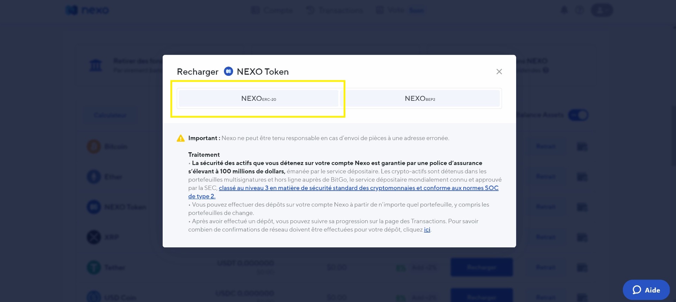The image size is (676, 302).
Task: Open the Aide chat button
Action: point(646,290)
